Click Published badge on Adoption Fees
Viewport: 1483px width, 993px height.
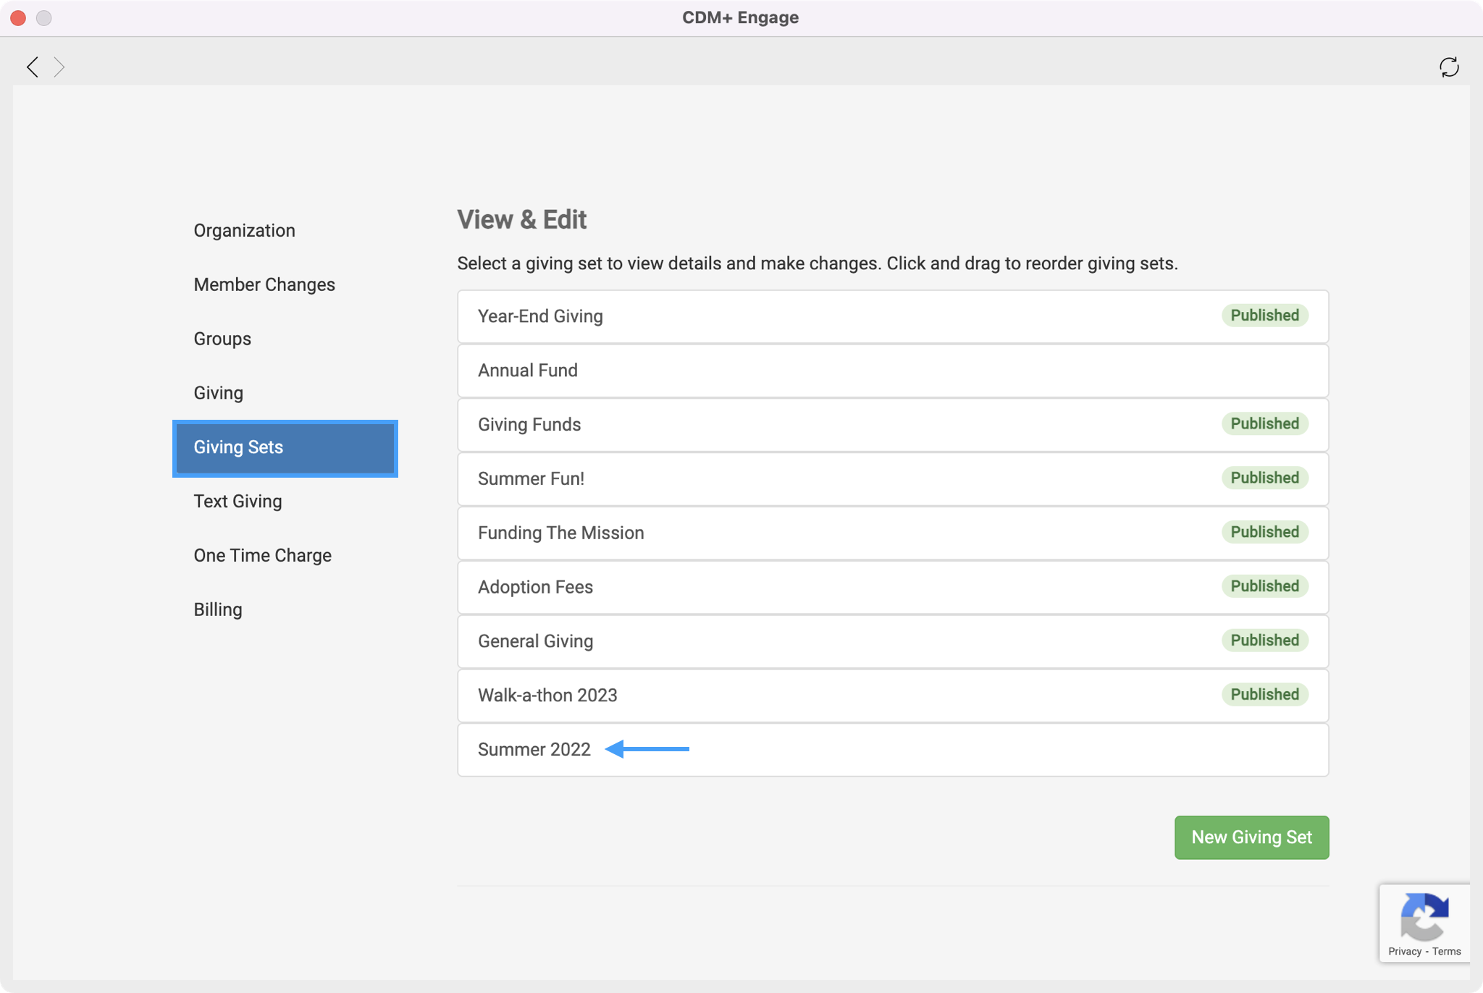[1264, 586]
